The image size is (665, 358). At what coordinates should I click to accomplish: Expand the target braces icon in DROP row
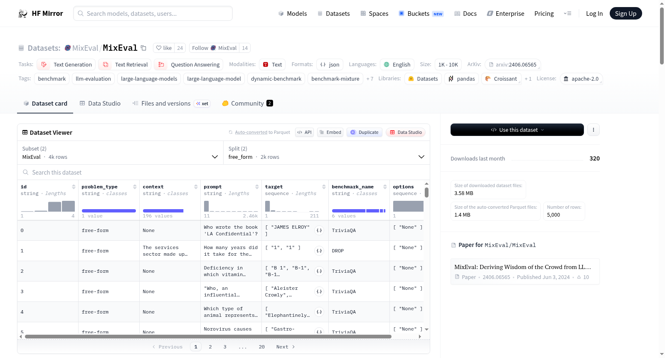[319, 251]
